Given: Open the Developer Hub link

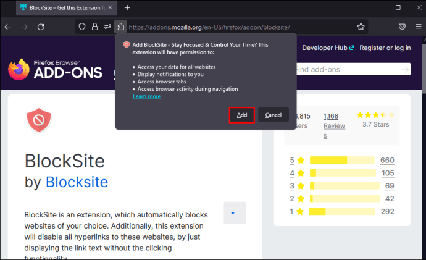Looking at the screenshot, I should pos(328,48).
